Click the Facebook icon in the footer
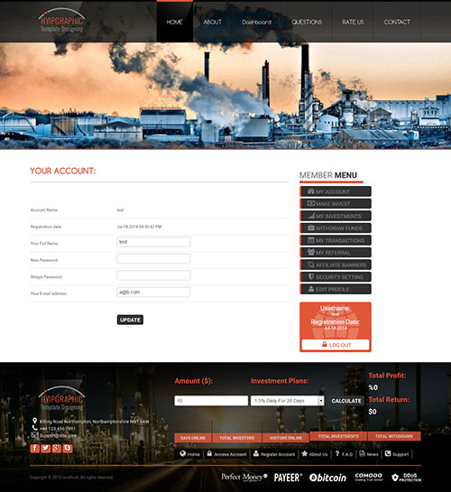 pos(35,448)
